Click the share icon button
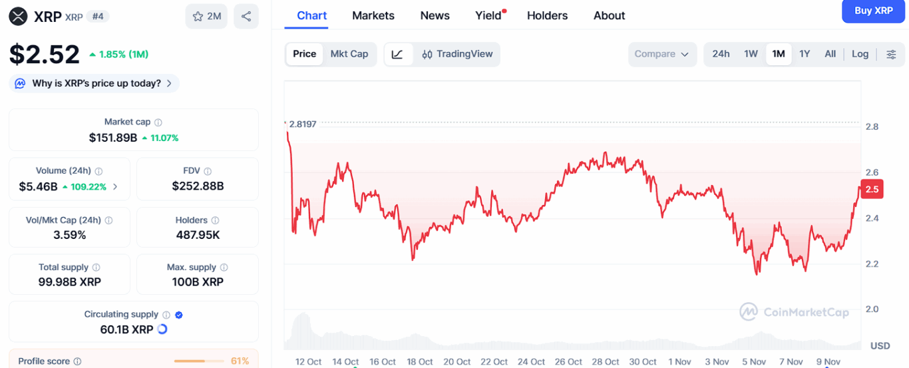The image size is (909, 368). click(x=246, y=17)
